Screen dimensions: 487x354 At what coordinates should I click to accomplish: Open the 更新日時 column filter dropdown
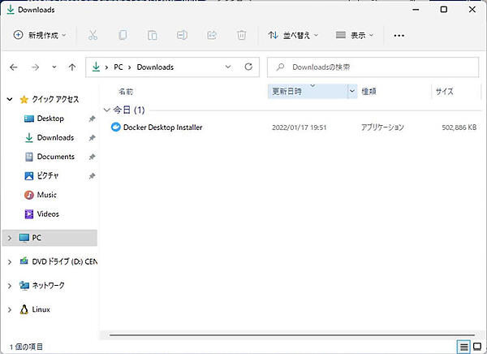352,91
